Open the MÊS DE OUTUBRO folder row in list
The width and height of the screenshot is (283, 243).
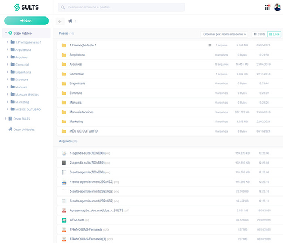170,131
